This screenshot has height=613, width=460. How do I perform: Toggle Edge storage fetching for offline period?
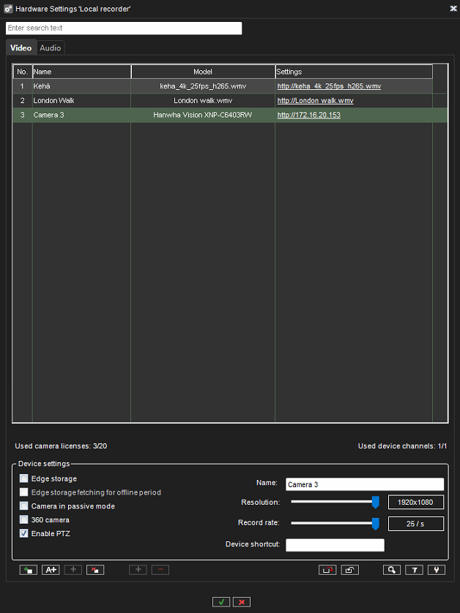tap(24, 492)
